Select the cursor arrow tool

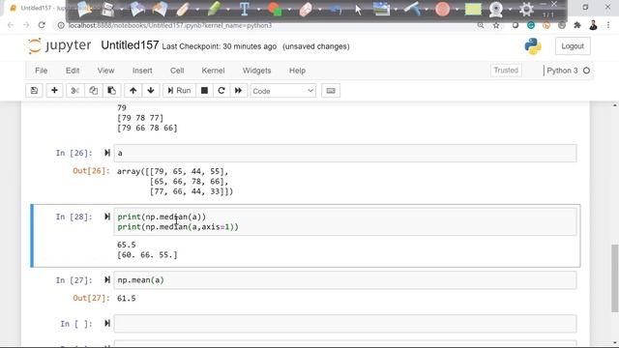pos(358,10)
